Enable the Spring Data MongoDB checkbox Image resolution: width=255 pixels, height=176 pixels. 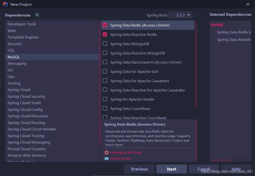point(105,43)
